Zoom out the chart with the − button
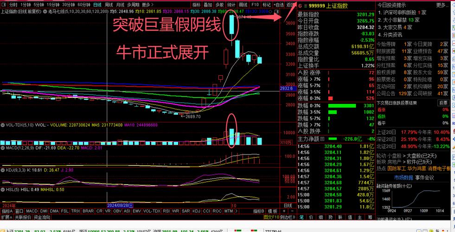 (292, 211)
